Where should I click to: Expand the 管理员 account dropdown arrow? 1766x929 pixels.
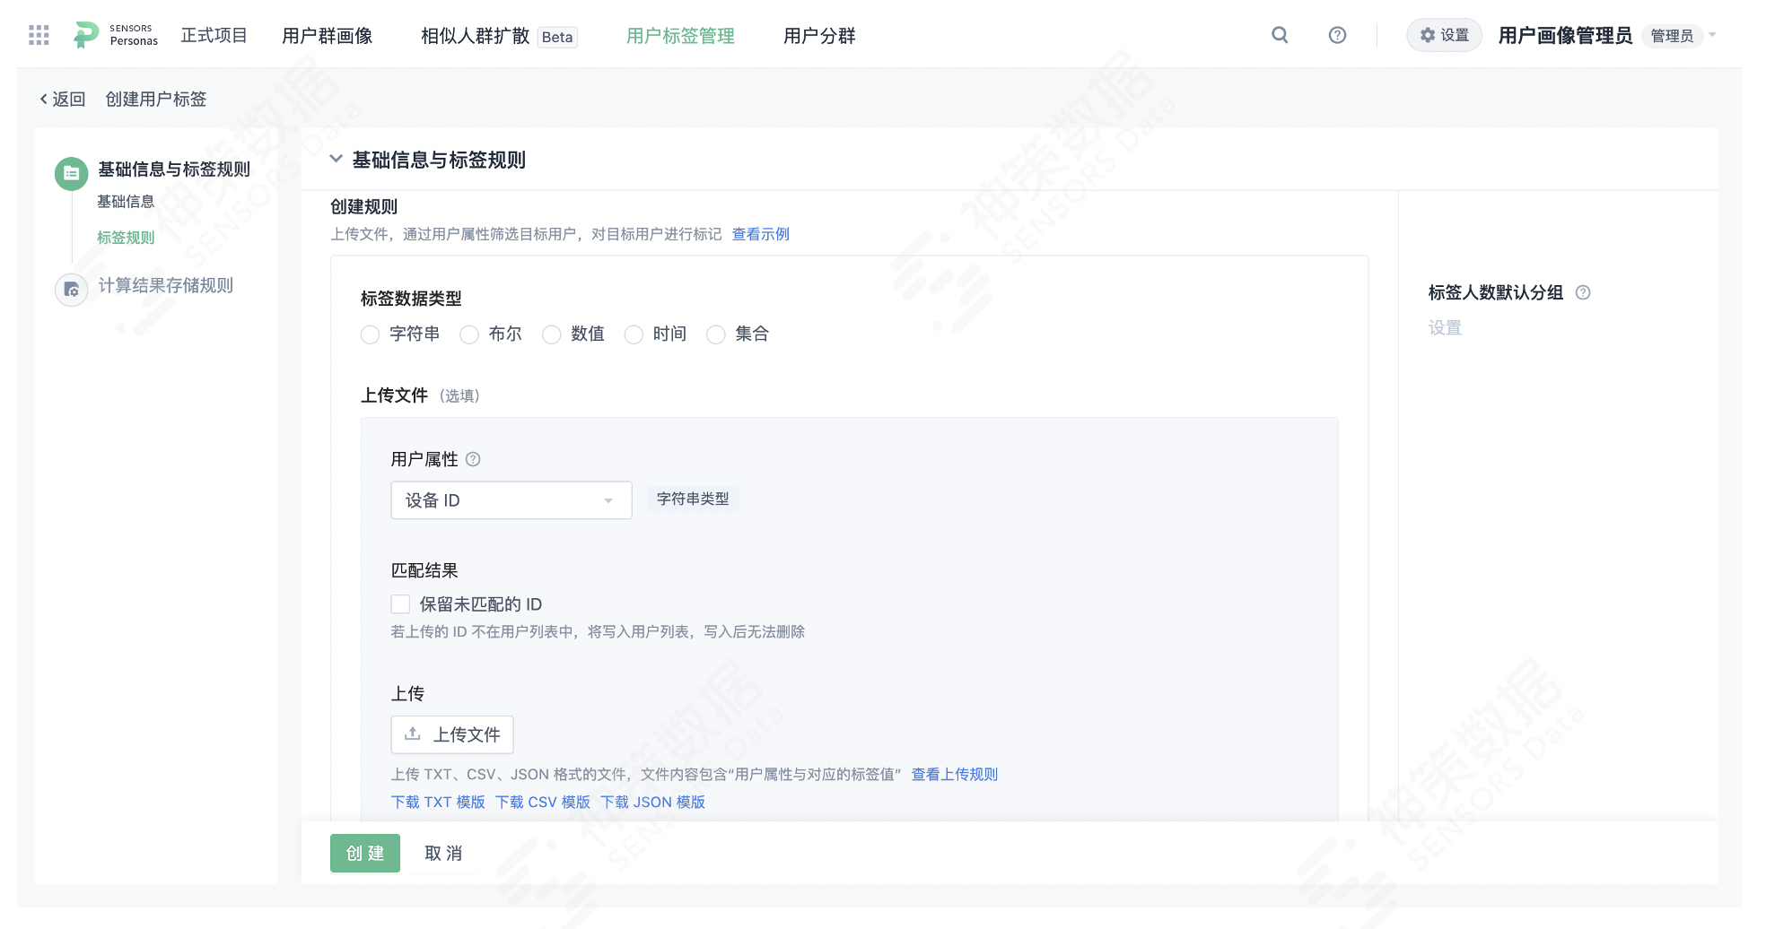point(1712,35)
